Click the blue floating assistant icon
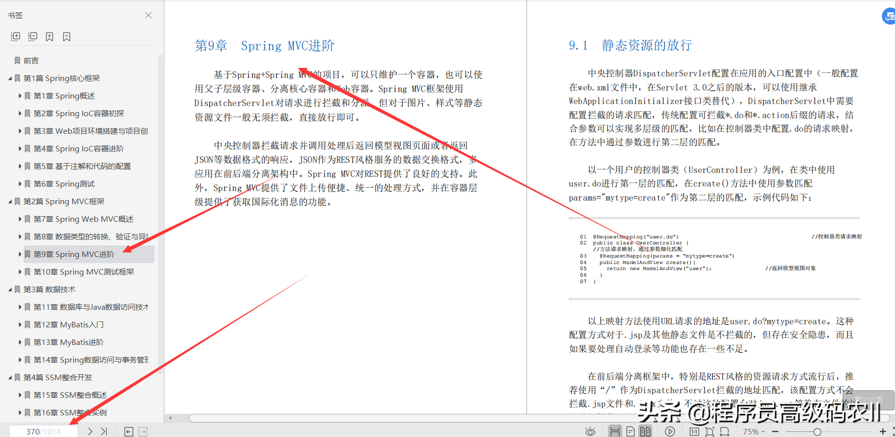This screenshot has height=437, width=895. tap(889, 16)
